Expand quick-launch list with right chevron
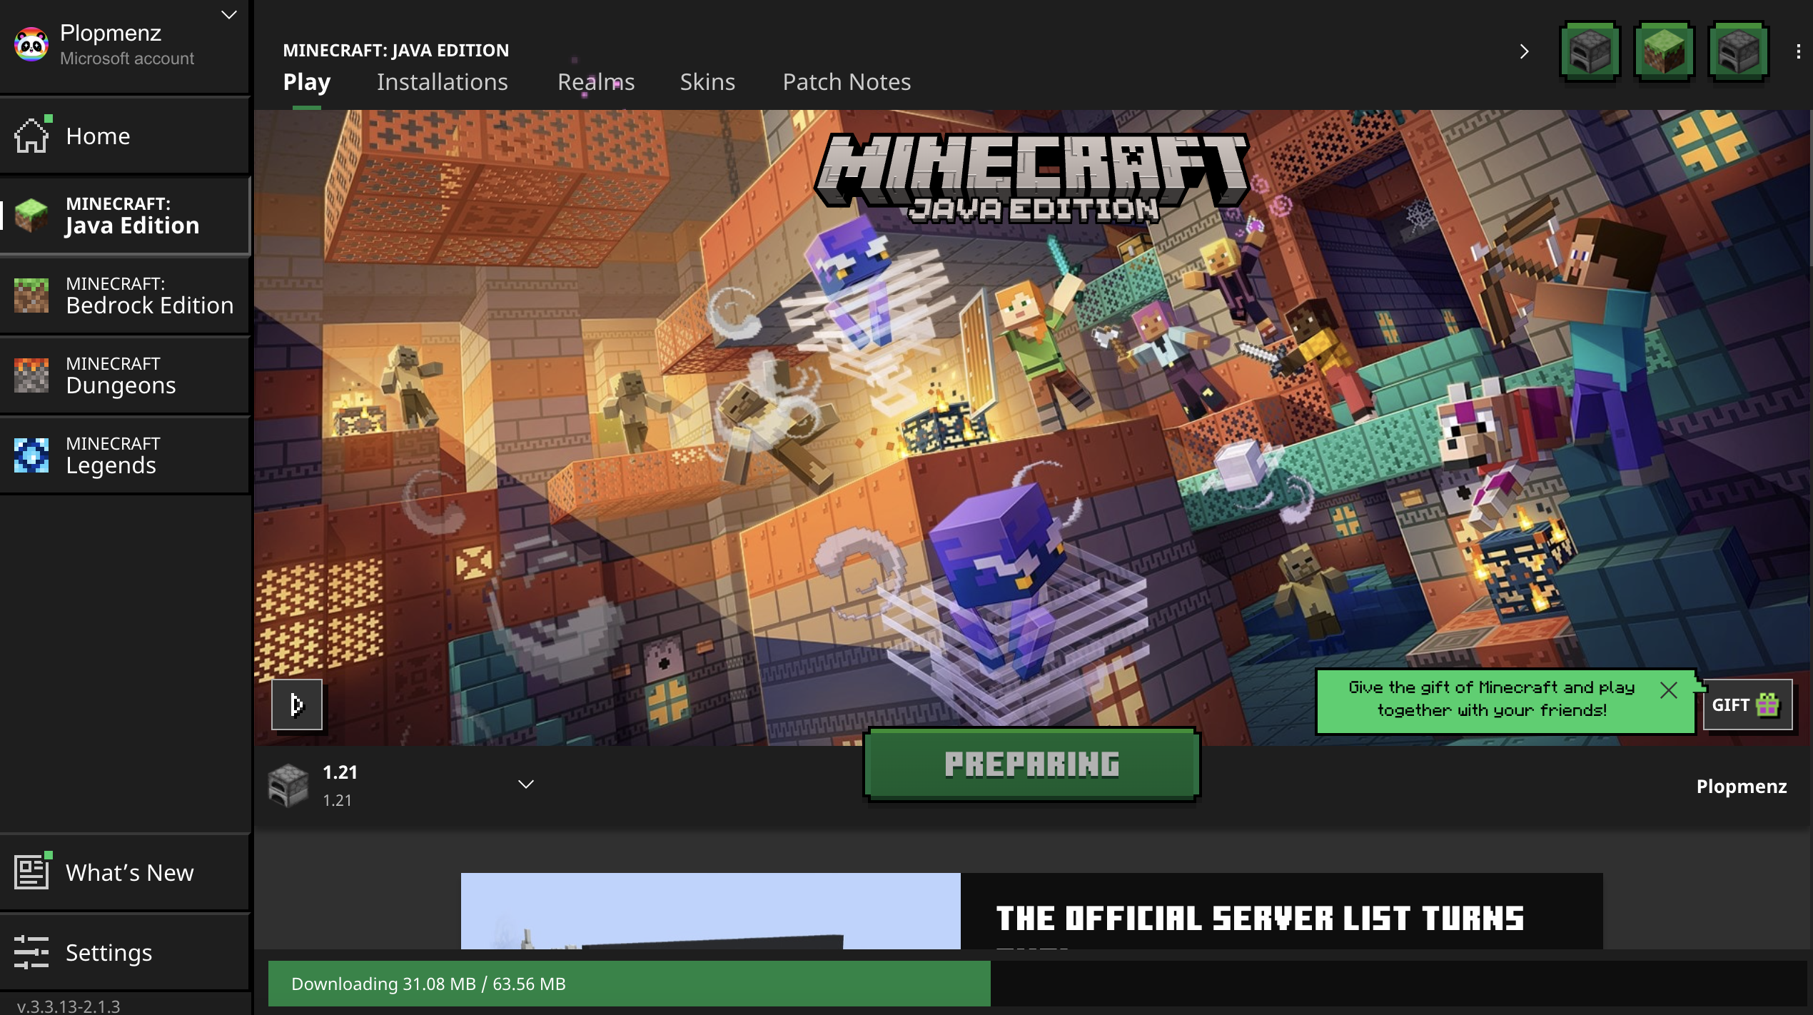Viewport: 1813px width, 1015px height. tap(1524, 51)
